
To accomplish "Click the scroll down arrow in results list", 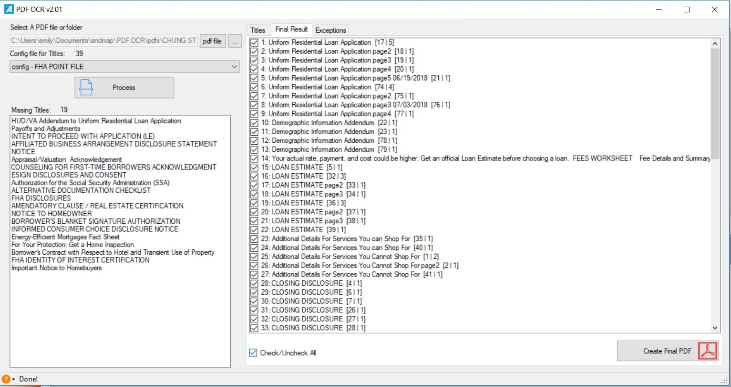I will tap(715, 327).
